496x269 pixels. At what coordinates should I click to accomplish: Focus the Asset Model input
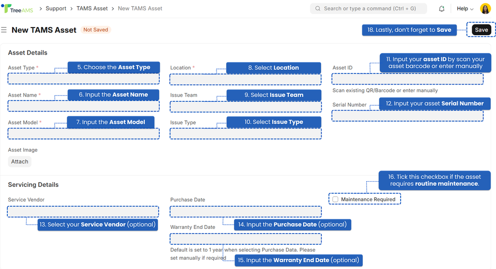83,134
